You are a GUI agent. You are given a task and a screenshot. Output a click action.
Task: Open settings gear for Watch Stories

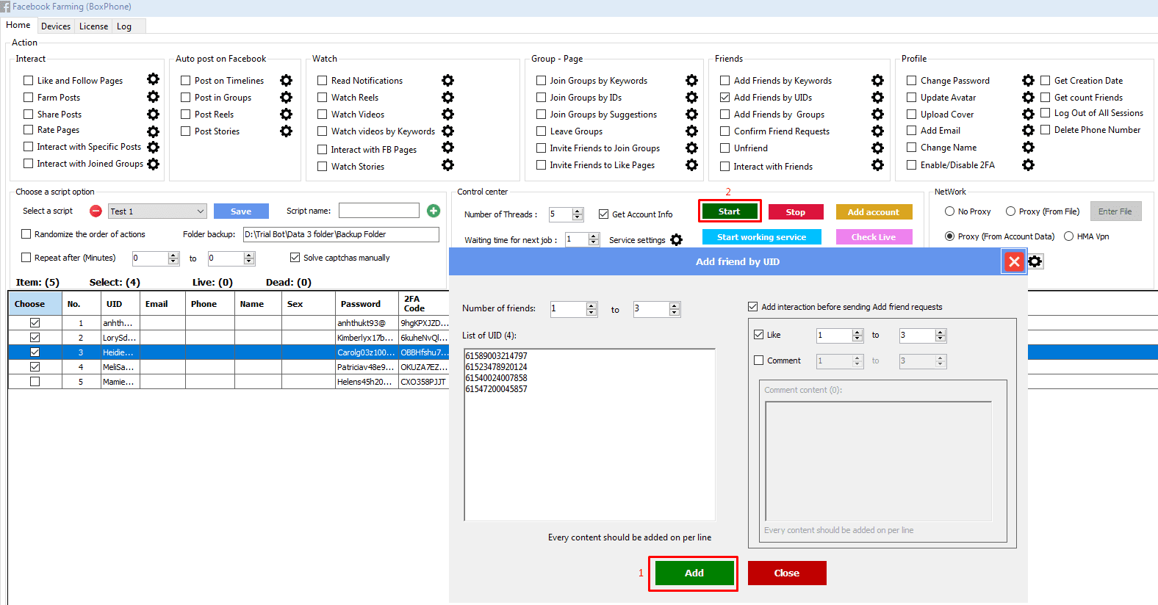pyautogui.click(x=447, y=165)
